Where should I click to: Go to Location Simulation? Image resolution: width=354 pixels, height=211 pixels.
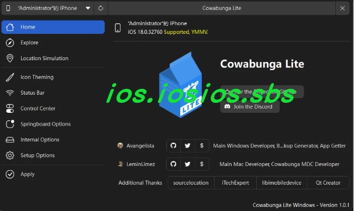coord(53,58)
